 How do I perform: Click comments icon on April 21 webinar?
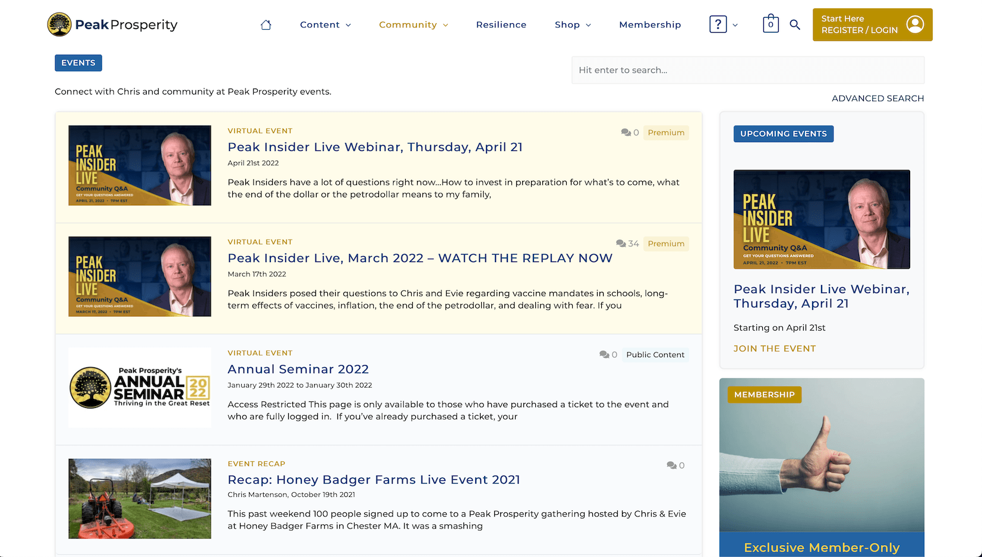(x=626, y=133)
